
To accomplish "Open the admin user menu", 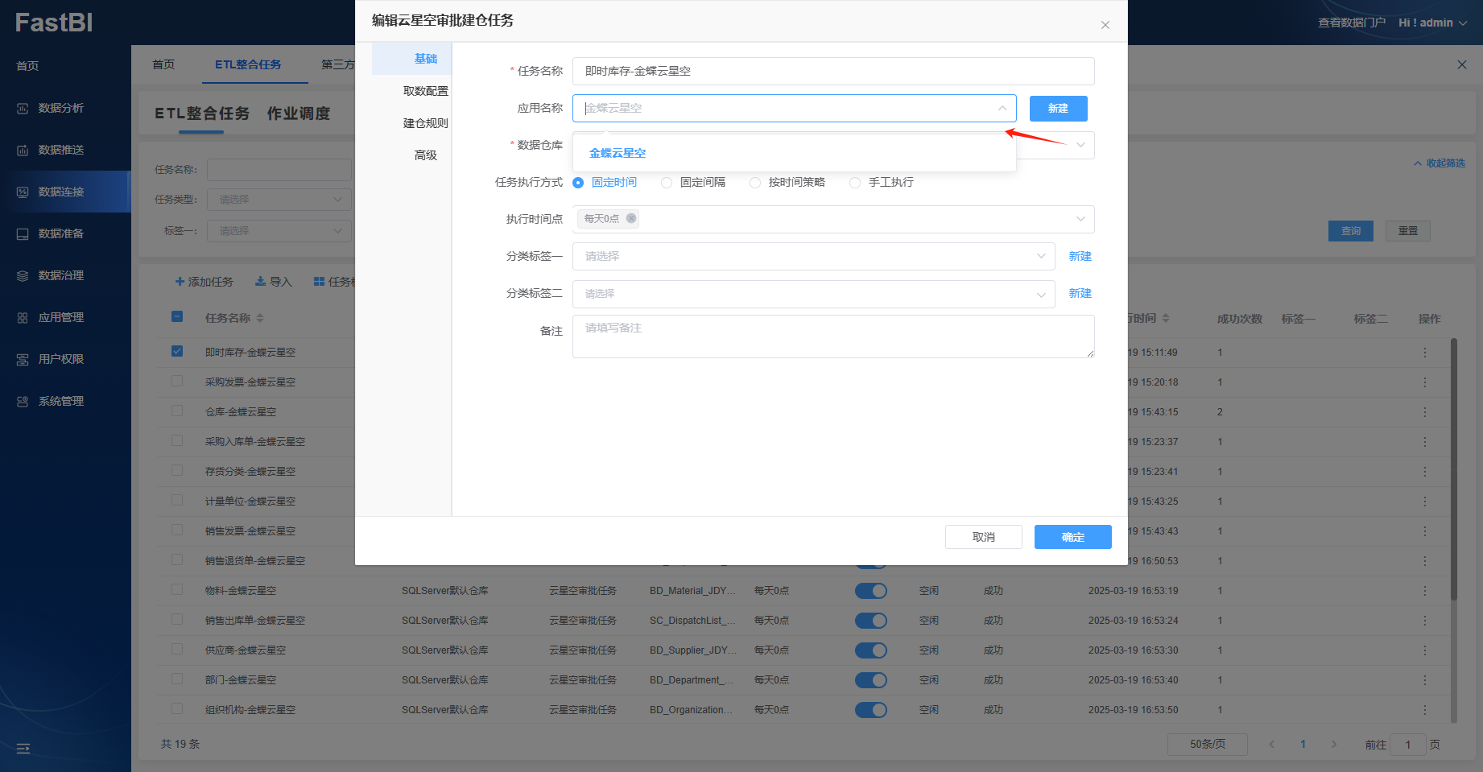I will tap(1433, 23).
